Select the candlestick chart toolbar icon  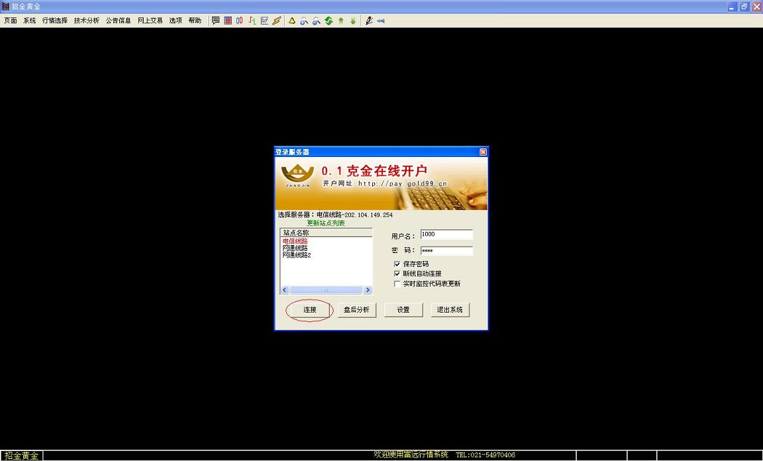[239, 21]
